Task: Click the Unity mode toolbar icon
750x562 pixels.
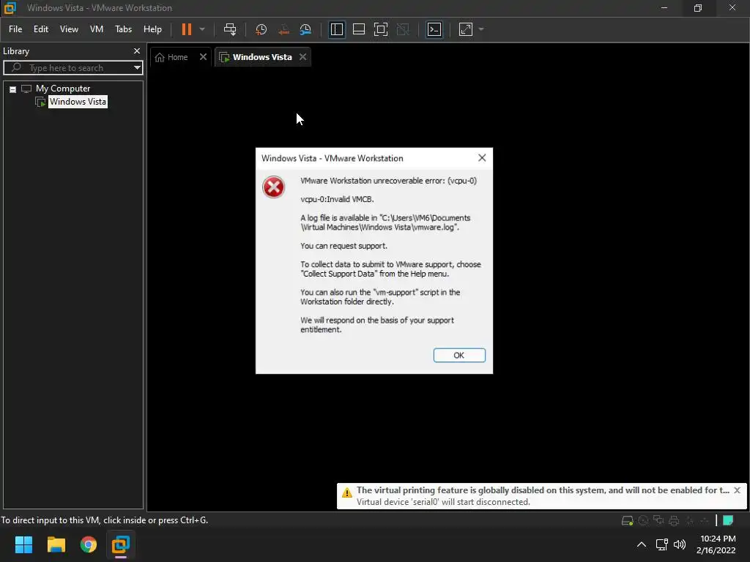Action: [404, 29]
